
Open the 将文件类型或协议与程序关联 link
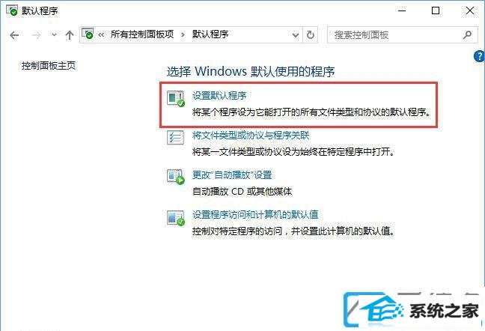pos(251,136)
